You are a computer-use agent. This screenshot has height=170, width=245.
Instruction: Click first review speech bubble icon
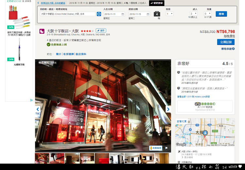coord(178,72)
